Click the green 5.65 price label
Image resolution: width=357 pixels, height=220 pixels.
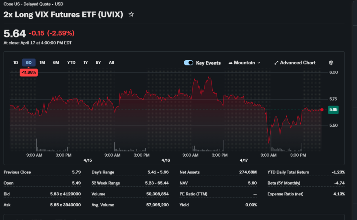pyautogui.click(x=333, y=110)
